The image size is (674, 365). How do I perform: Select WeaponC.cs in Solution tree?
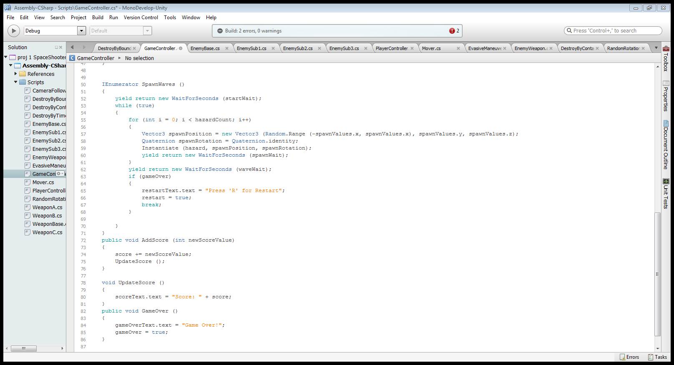[48, 232]
